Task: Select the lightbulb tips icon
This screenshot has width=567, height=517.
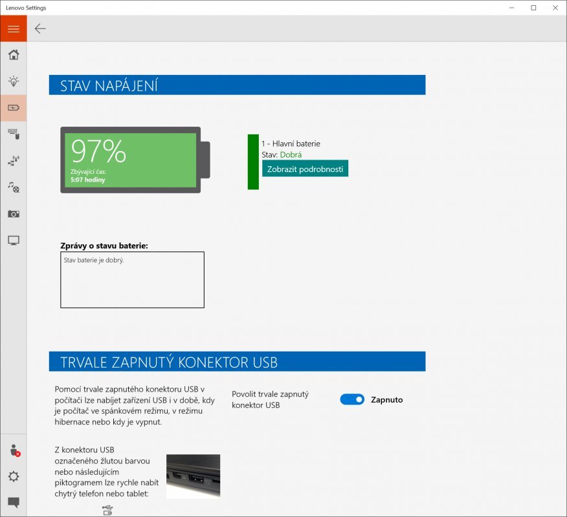Action: [x=14, y=81]
